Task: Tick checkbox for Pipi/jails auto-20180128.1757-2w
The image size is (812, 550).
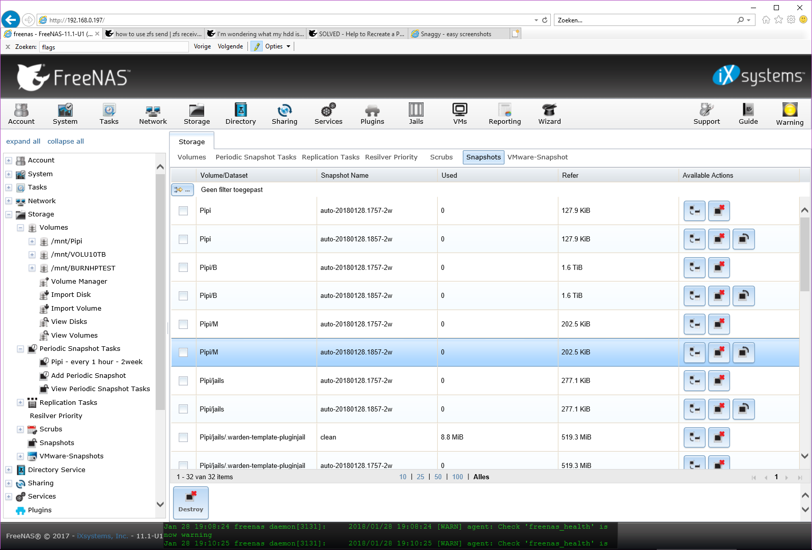Action: point(183,381)
